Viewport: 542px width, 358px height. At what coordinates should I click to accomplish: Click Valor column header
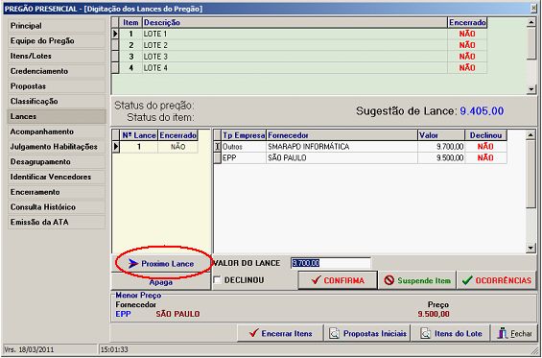[x=441, y=135]
